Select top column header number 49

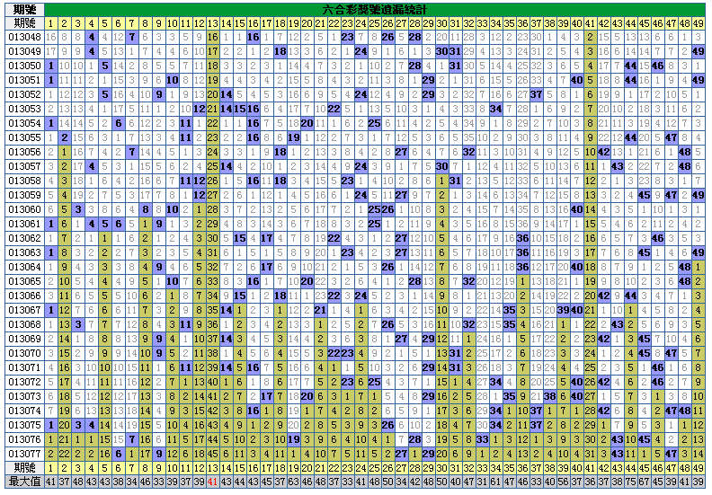coord(698,22)
